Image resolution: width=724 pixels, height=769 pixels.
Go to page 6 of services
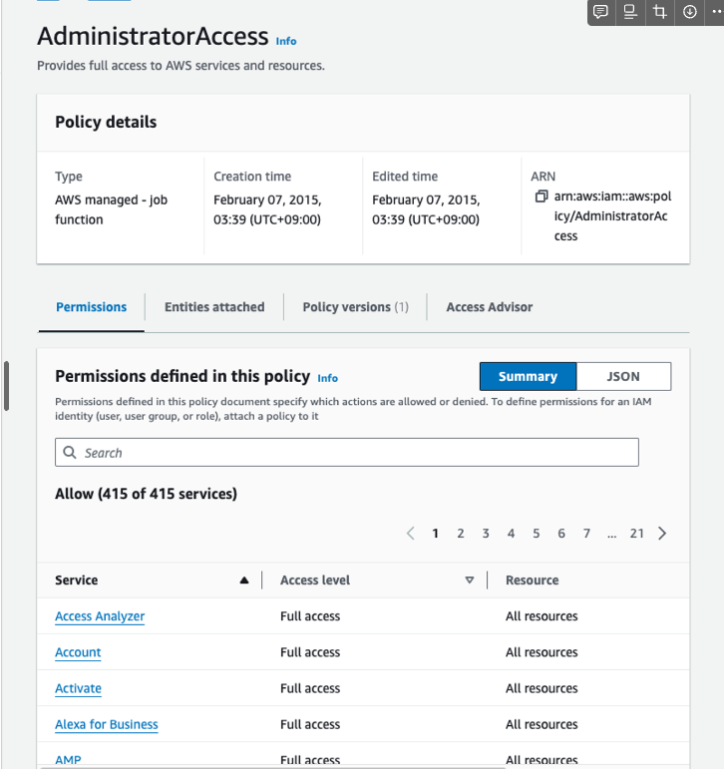(x=561, y=533)
